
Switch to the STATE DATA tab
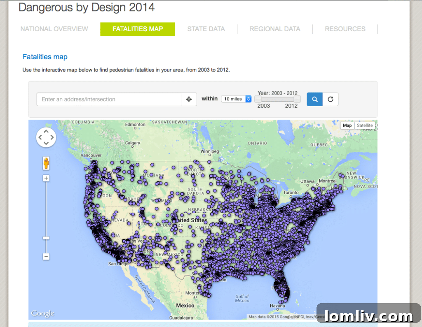(206, 29)
